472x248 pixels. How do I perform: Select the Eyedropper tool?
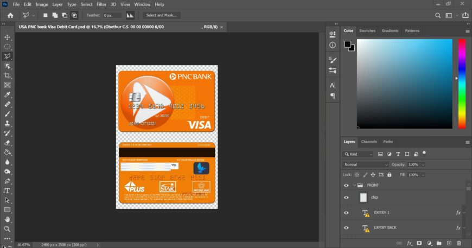(7, 95)
